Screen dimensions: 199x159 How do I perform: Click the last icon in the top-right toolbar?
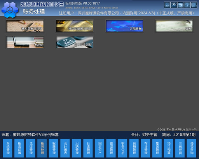194,5
